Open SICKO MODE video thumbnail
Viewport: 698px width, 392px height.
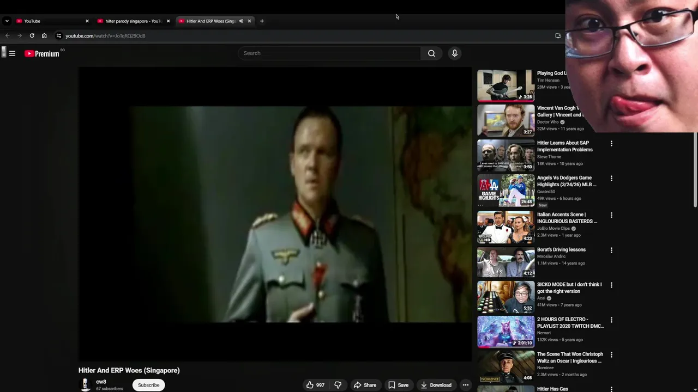[x=506, y=297]
